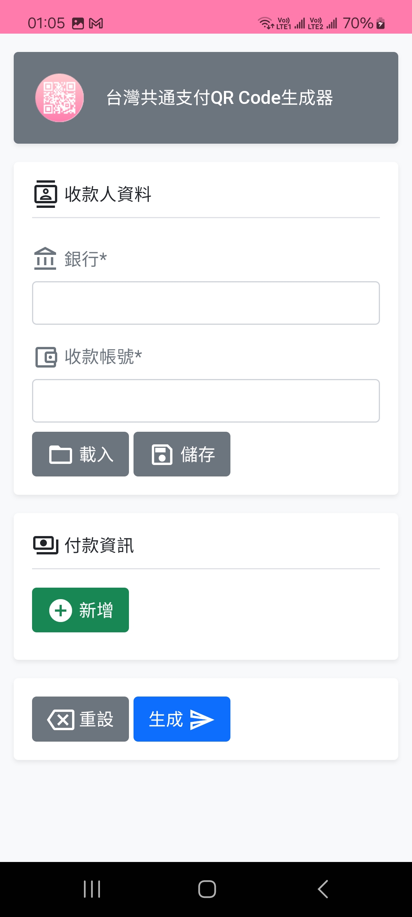The image size is (412, 917).
Task: Click the bank building icon
Action: point(45,259)
